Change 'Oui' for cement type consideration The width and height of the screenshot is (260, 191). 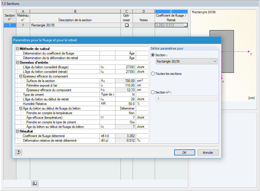click(x=125, y=122)
